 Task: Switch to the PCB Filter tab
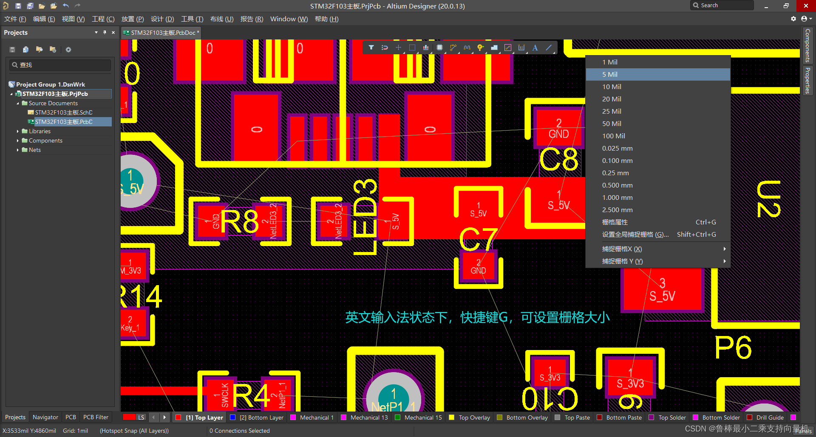tap(96, 417)
